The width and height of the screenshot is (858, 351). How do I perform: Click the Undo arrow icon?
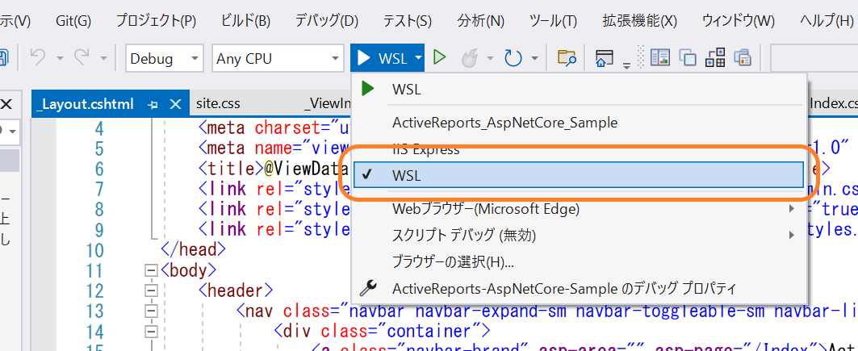pyautogui.click(x=38, y=56)
